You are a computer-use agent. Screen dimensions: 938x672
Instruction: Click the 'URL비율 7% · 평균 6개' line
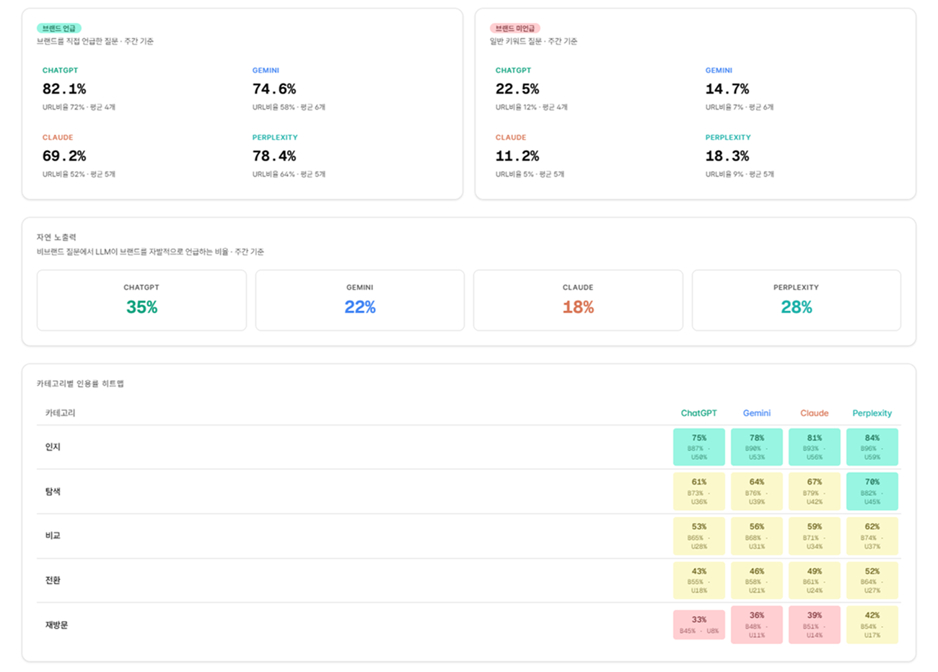tap(740, 107)
